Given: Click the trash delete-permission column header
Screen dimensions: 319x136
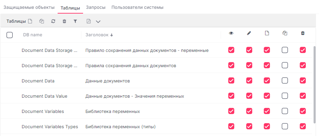Looking at the screenshot, I should click(x=303, y=33).
